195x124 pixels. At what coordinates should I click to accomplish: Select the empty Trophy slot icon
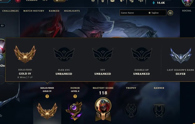[131, 110]
